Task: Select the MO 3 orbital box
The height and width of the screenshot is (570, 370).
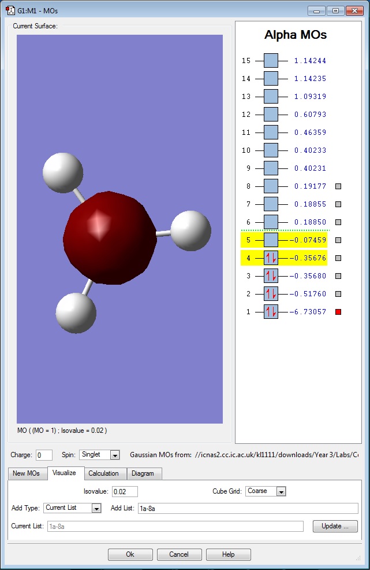Action: (271, 276)
